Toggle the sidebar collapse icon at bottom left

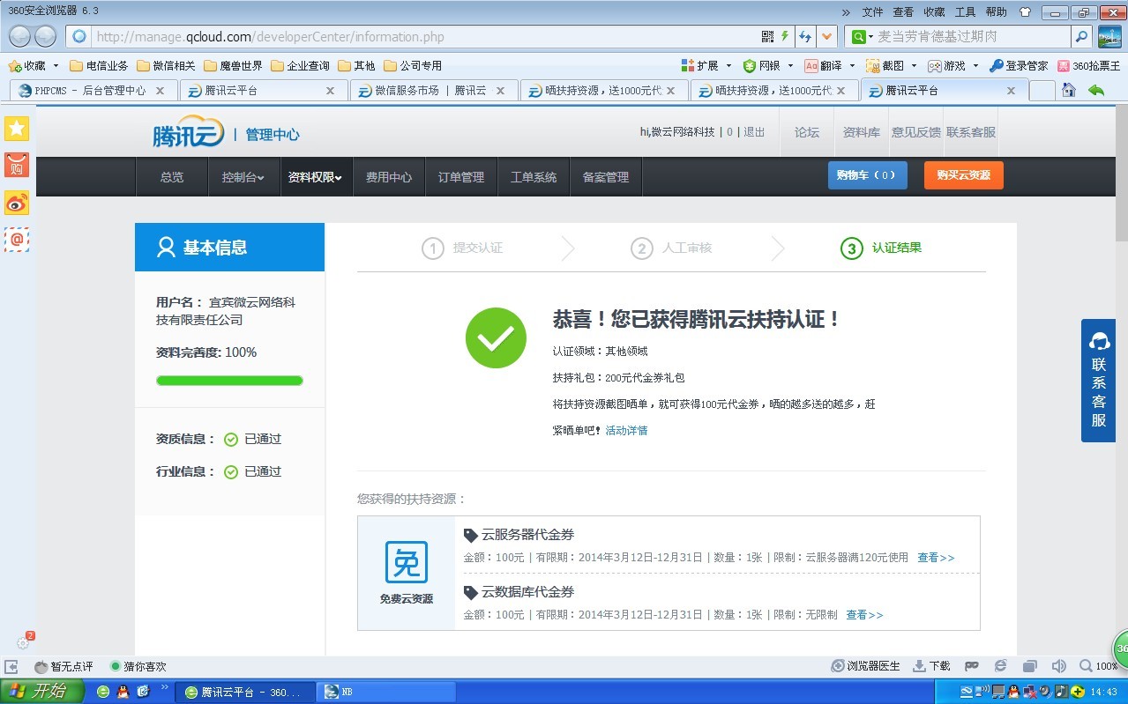[11, 667]
